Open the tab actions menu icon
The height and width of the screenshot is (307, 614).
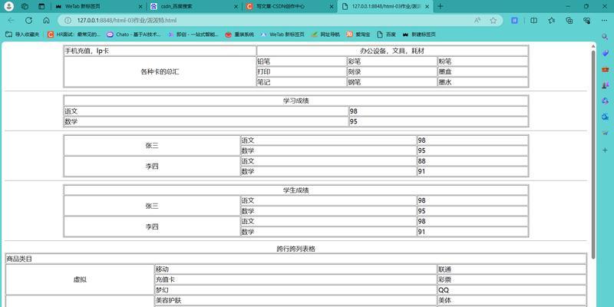click(41, 6)
